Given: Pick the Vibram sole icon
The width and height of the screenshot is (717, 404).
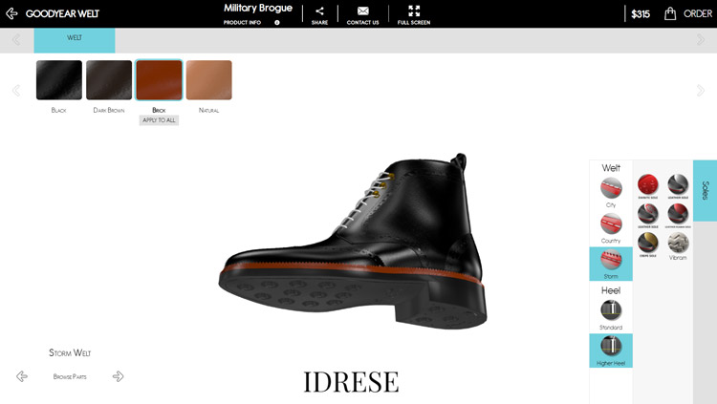Looking at the screenshot, I should click(678, 243).
